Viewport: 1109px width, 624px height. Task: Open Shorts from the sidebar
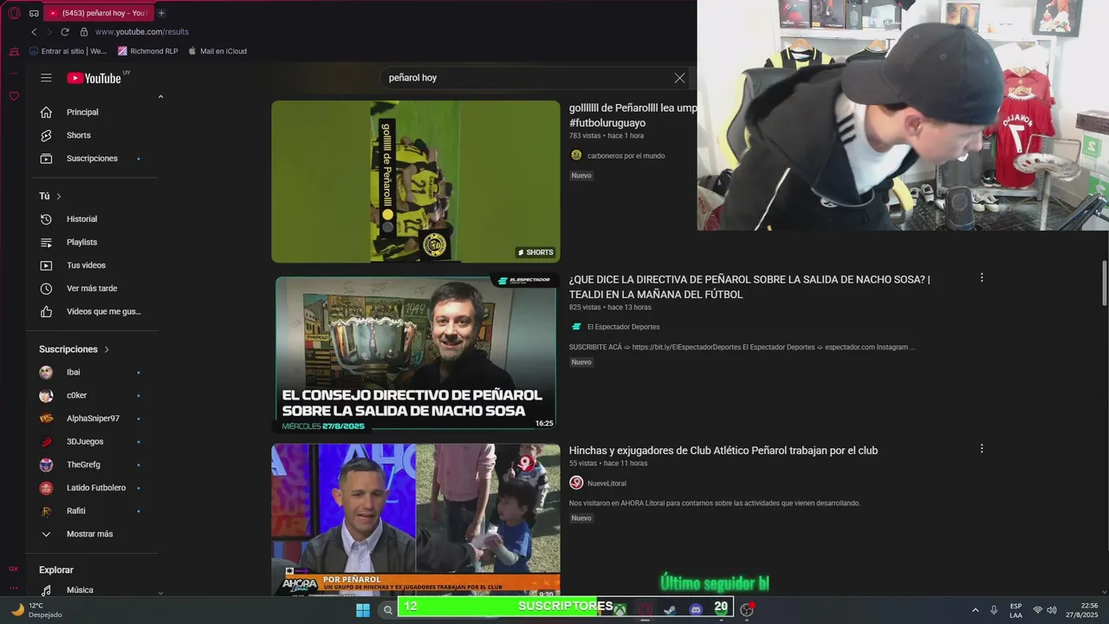click(94, 135)
